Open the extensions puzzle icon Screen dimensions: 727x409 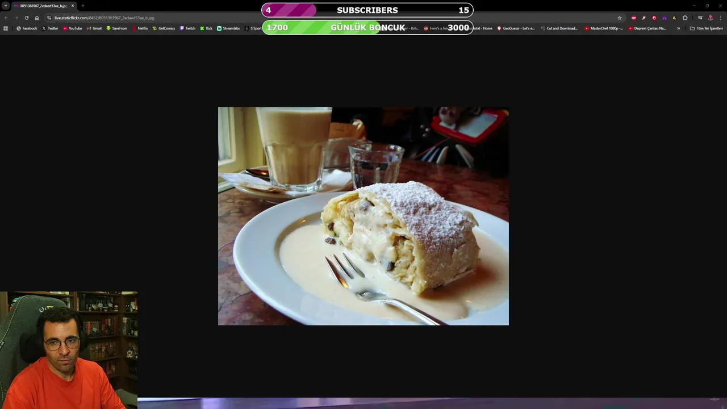tap(685, 18)
